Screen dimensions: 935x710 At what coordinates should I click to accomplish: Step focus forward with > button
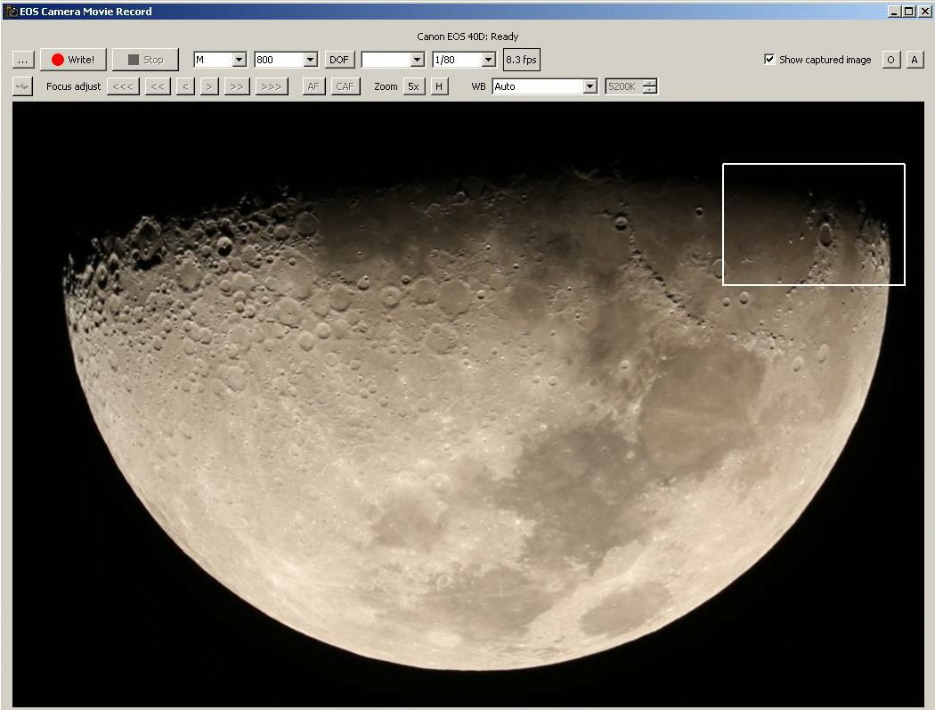(x=208, y=86)
